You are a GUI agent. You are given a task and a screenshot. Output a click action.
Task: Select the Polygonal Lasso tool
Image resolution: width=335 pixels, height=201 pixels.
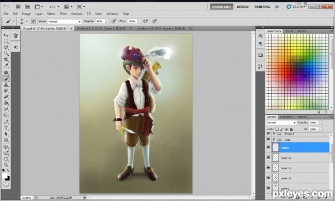[x=6, y=47]
